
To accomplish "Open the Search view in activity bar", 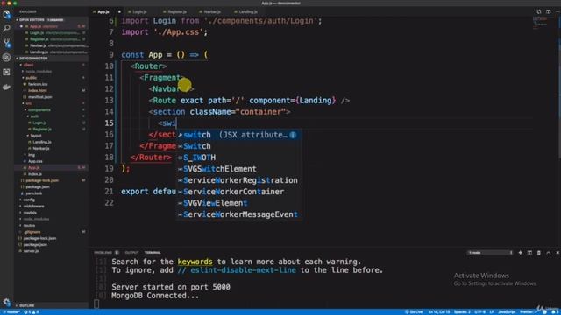I will coord(6,28).
